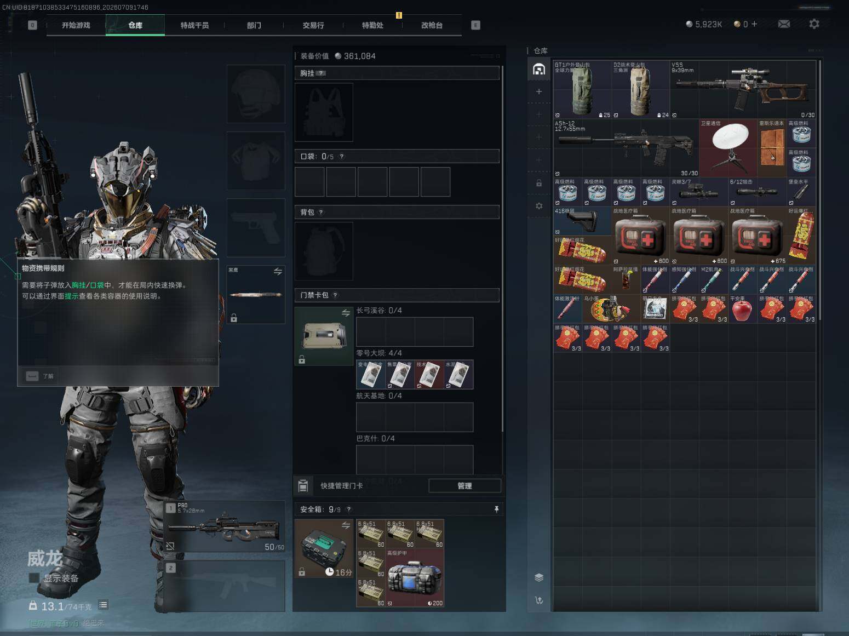Image resolution: width=849 pixels, height=636 pixels.
Task: Select the 6/12狙击 scope item
Action: pyautogui.click(x=758, y=192)
